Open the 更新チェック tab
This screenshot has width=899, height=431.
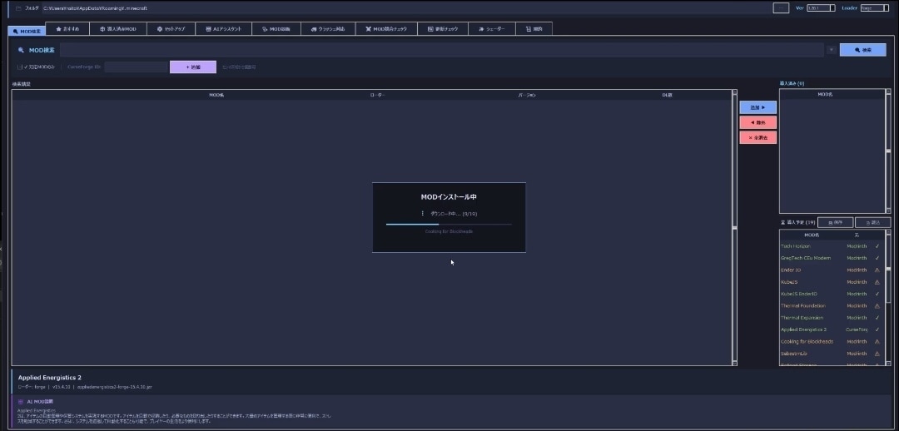tap(443, 28)
